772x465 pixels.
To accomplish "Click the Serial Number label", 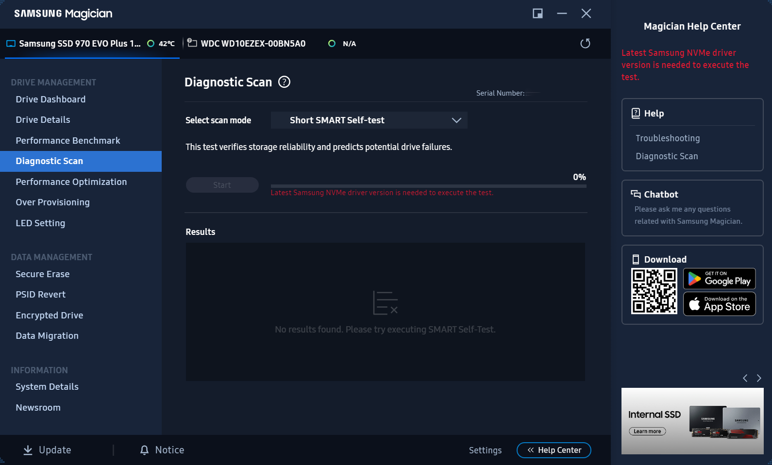I will (500, 93).
